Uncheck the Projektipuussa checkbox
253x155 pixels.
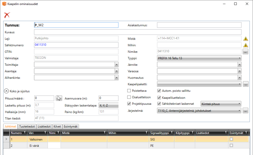coord(129,103)
